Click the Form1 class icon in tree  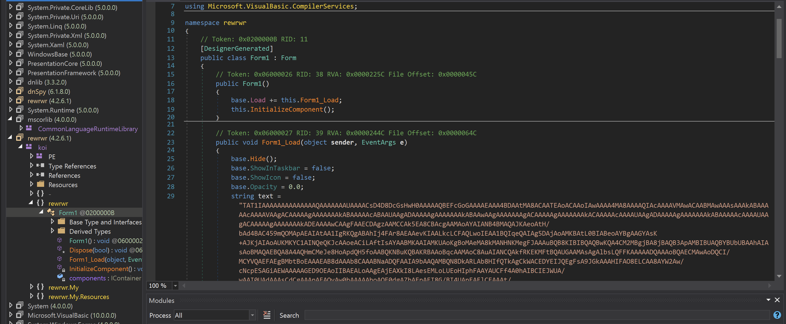click(51, 212)
